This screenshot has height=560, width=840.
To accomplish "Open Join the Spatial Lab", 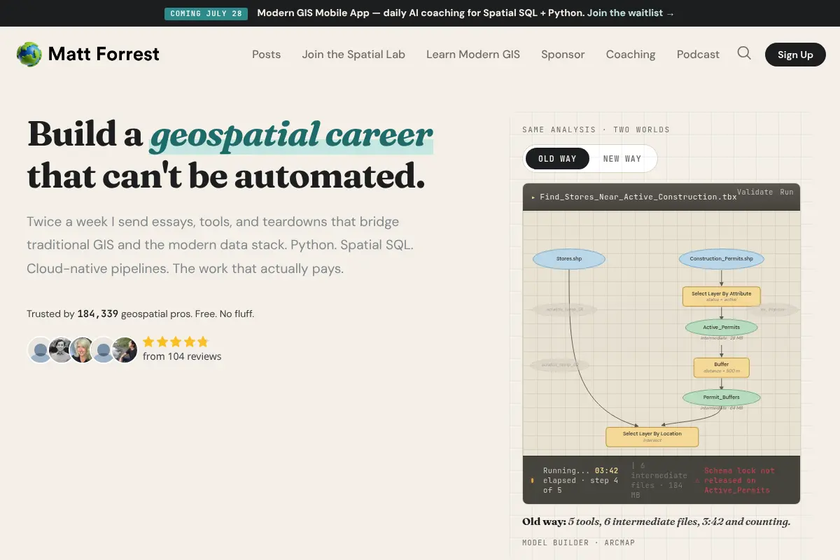I will (353, 54).
